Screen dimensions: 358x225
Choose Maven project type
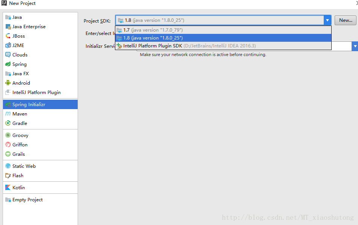click(x=20, y=114)
